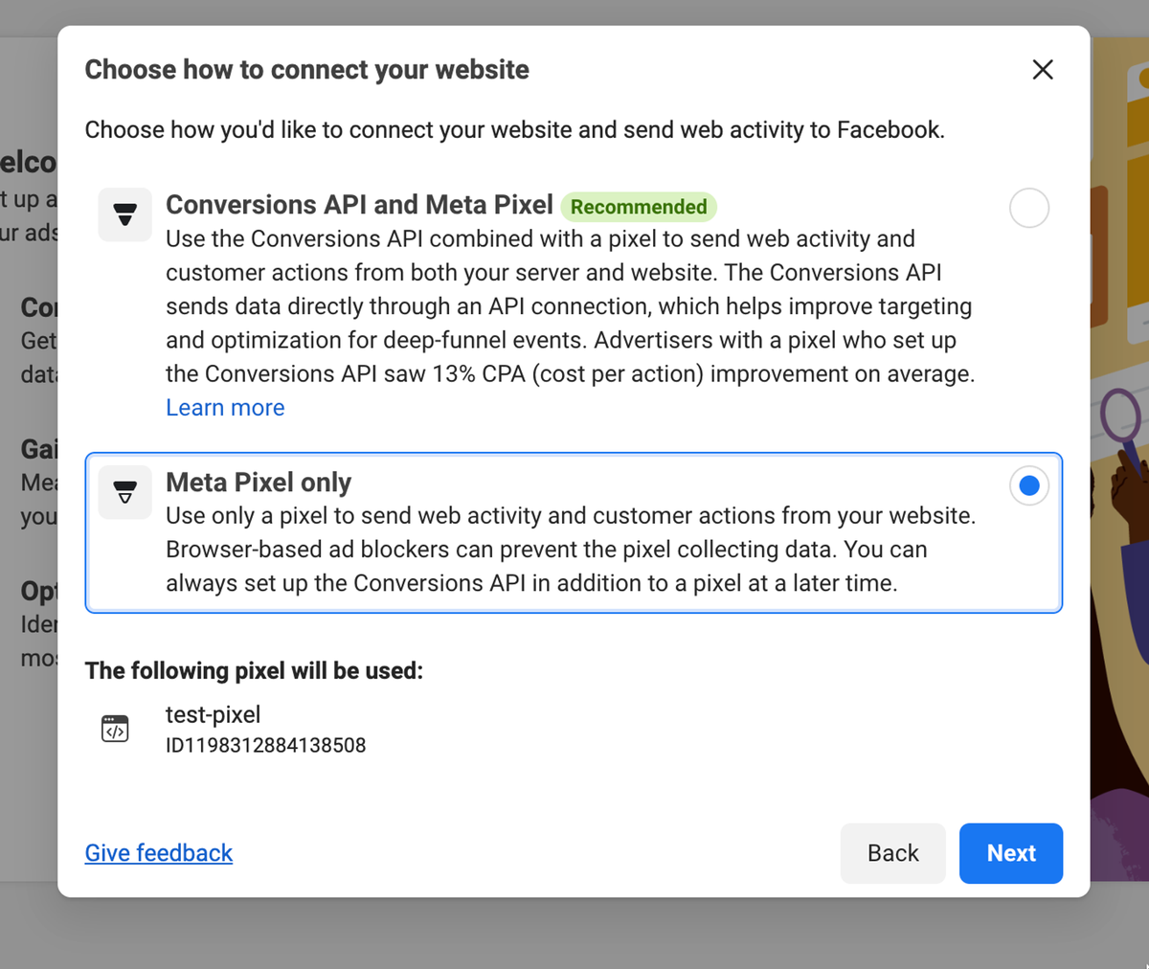Click the test-pixel name label
Image resolution: width=1149 pixels, height=969 pixels.
point(213,714)
